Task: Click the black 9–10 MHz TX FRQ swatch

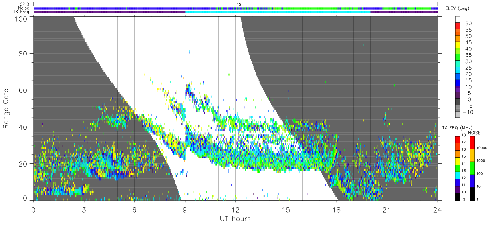Action: pyautogui.click(x=458, y=196)
